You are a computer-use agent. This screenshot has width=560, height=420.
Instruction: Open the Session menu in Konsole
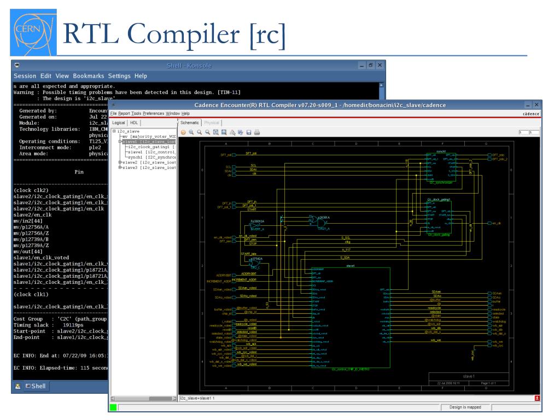tap(25, 76)
